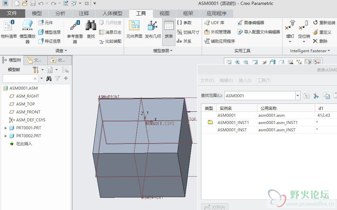Open 关系 relations editor
This screenshot has height=210, width=337.
(x=184, y=41)
